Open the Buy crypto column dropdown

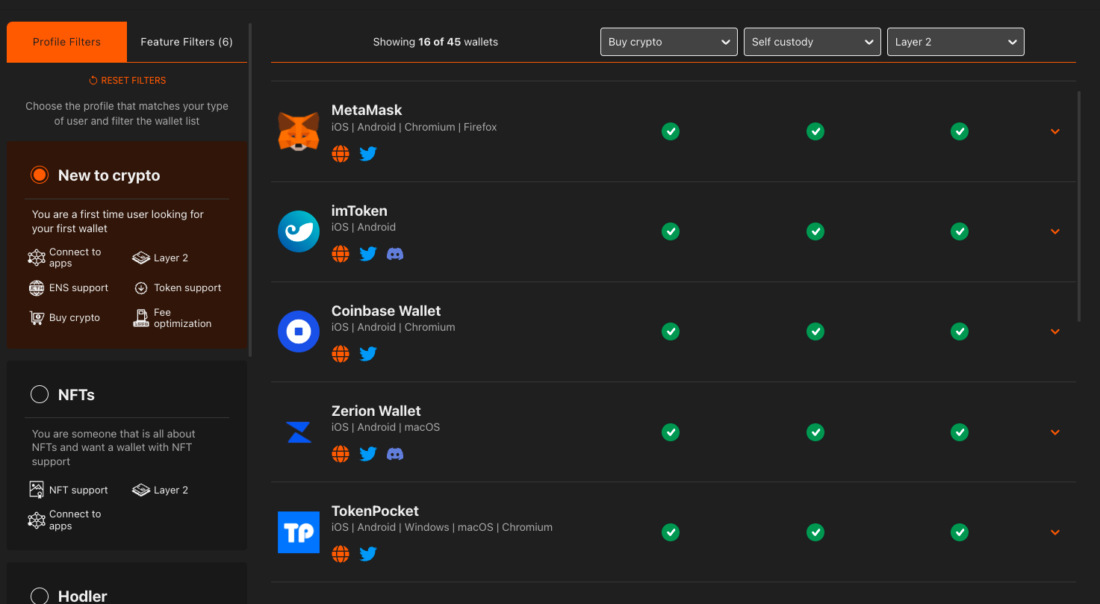668,42
